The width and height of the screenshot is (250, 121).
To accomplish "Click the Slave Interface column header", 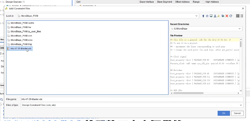I will (x=147, y=2).
